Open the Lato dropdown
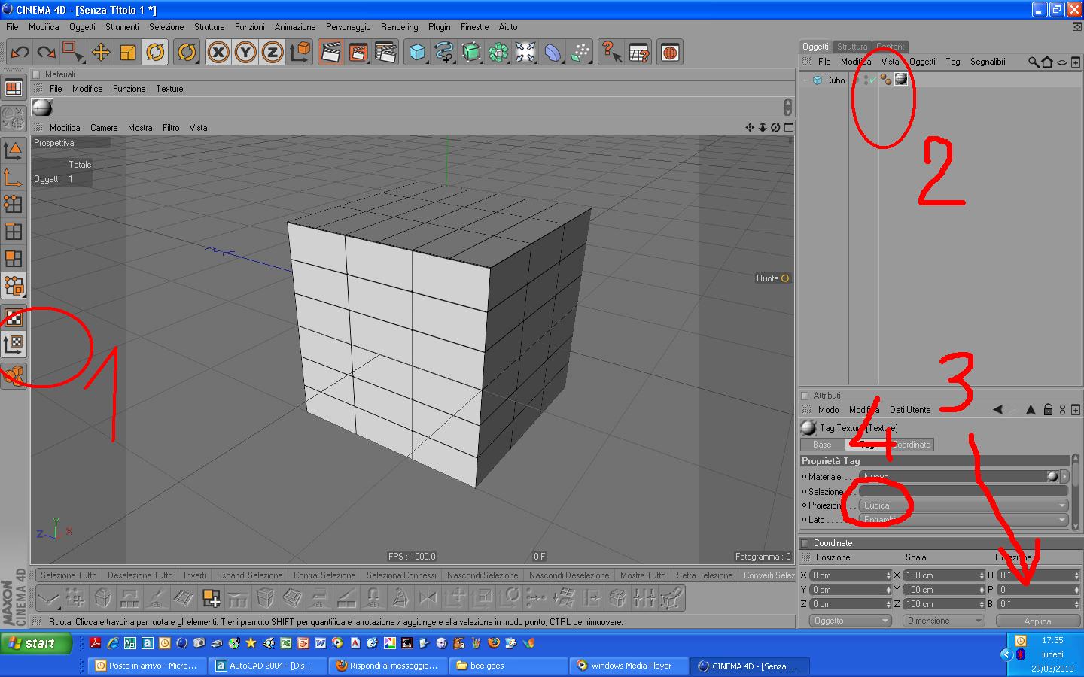The height and width of the screenshot is (677, 1084). click(x=964, y=520)
